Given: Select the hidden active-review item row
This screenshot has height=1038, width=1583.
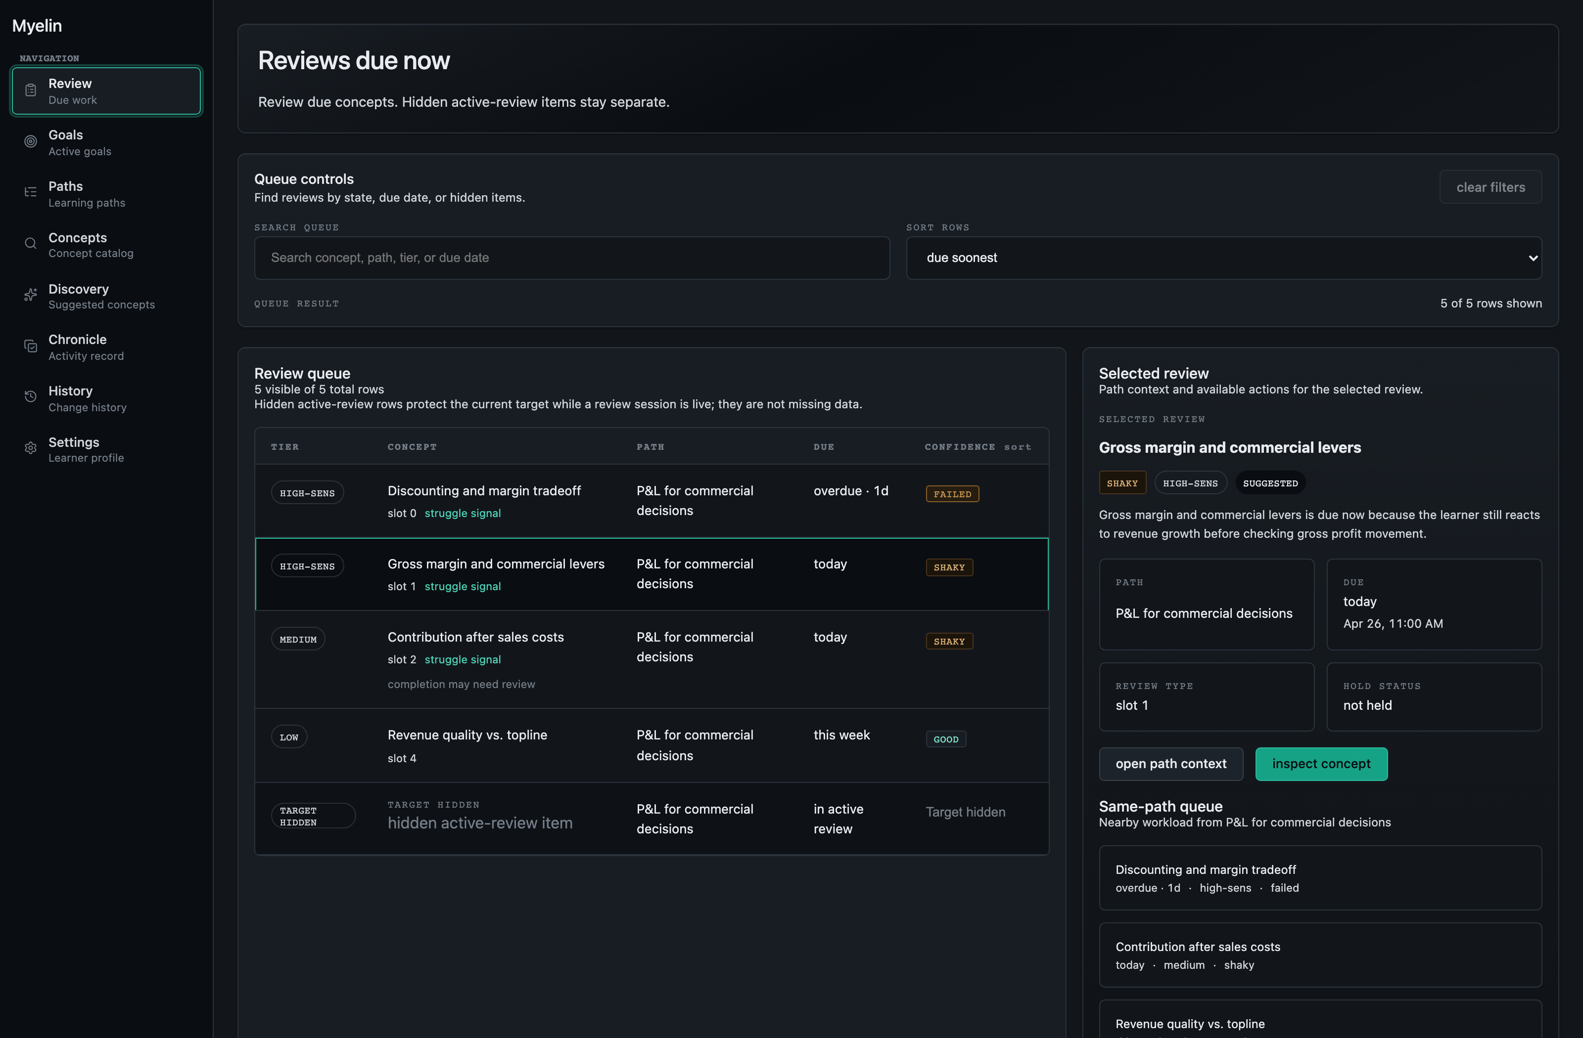Looking at the screenshot, I should point(652,819).
